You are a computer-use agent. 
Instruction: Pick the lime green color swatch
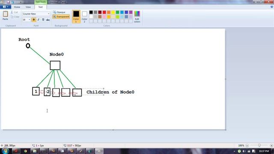pos(118,17)
